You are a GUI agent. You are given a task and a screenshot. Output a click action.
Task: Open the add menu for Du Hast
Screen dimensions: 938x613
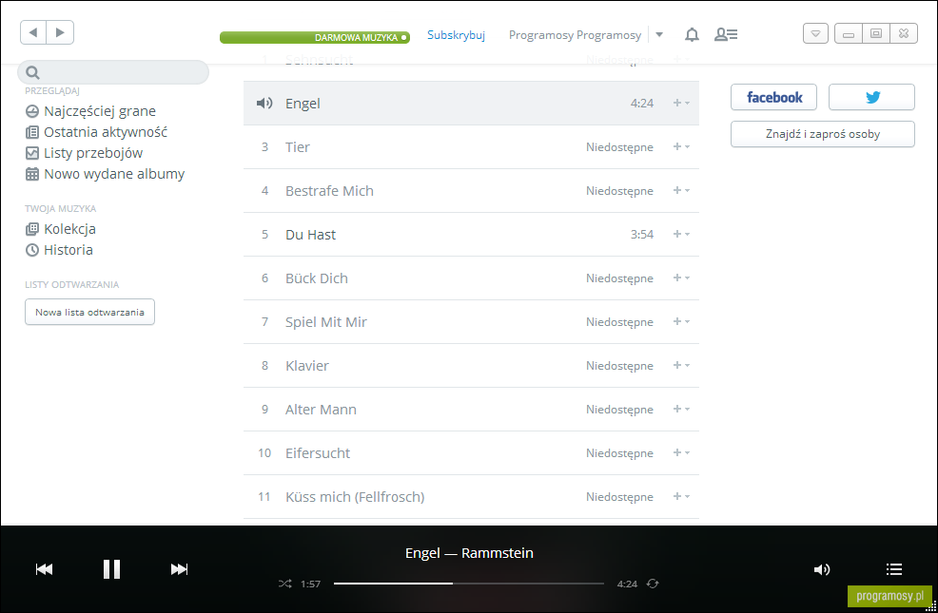point(681,234)
